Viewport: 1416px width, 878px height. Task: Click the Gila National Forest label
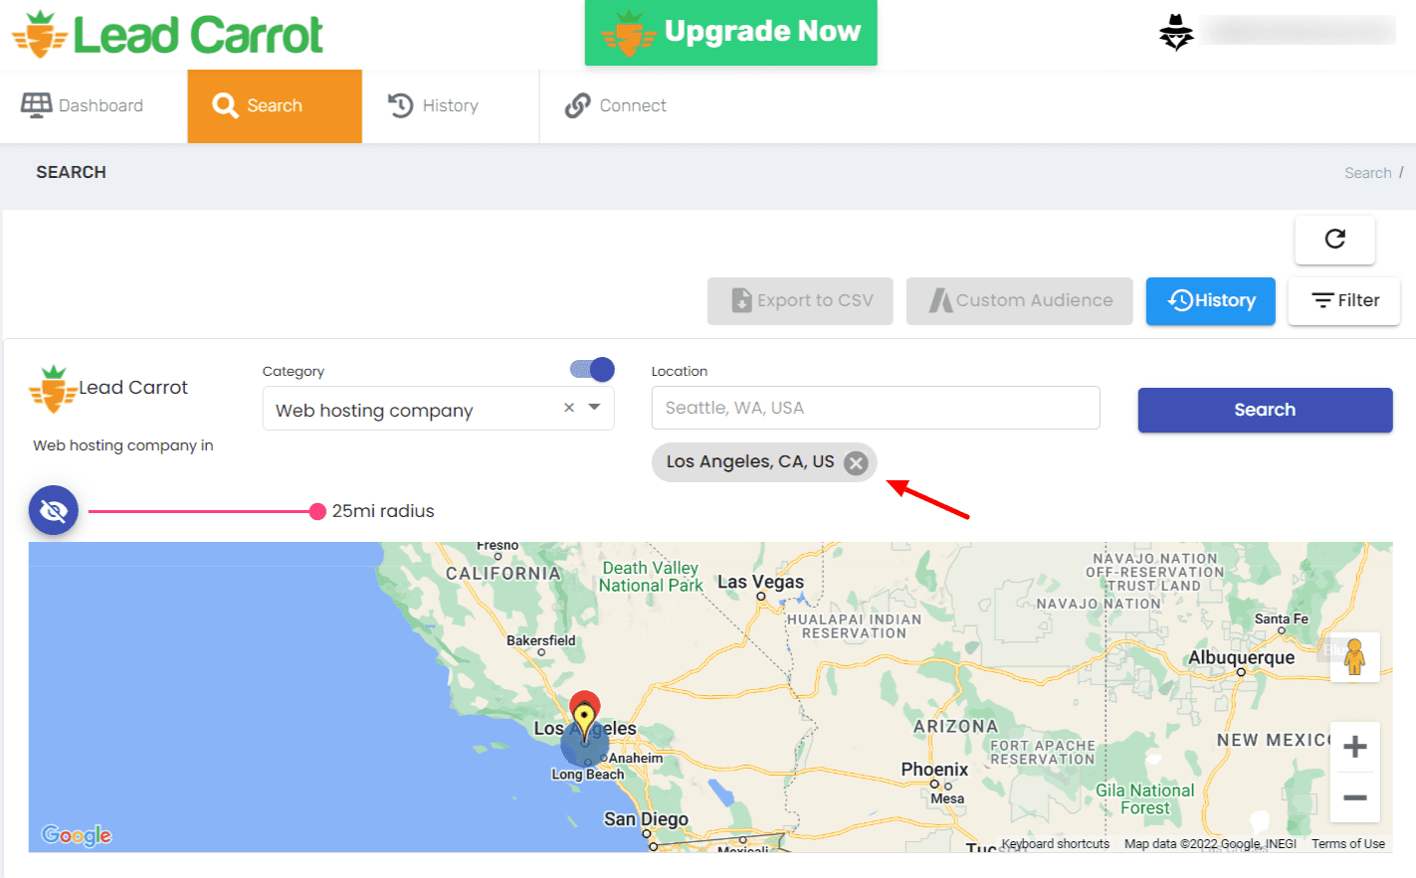coord(1145,799)
